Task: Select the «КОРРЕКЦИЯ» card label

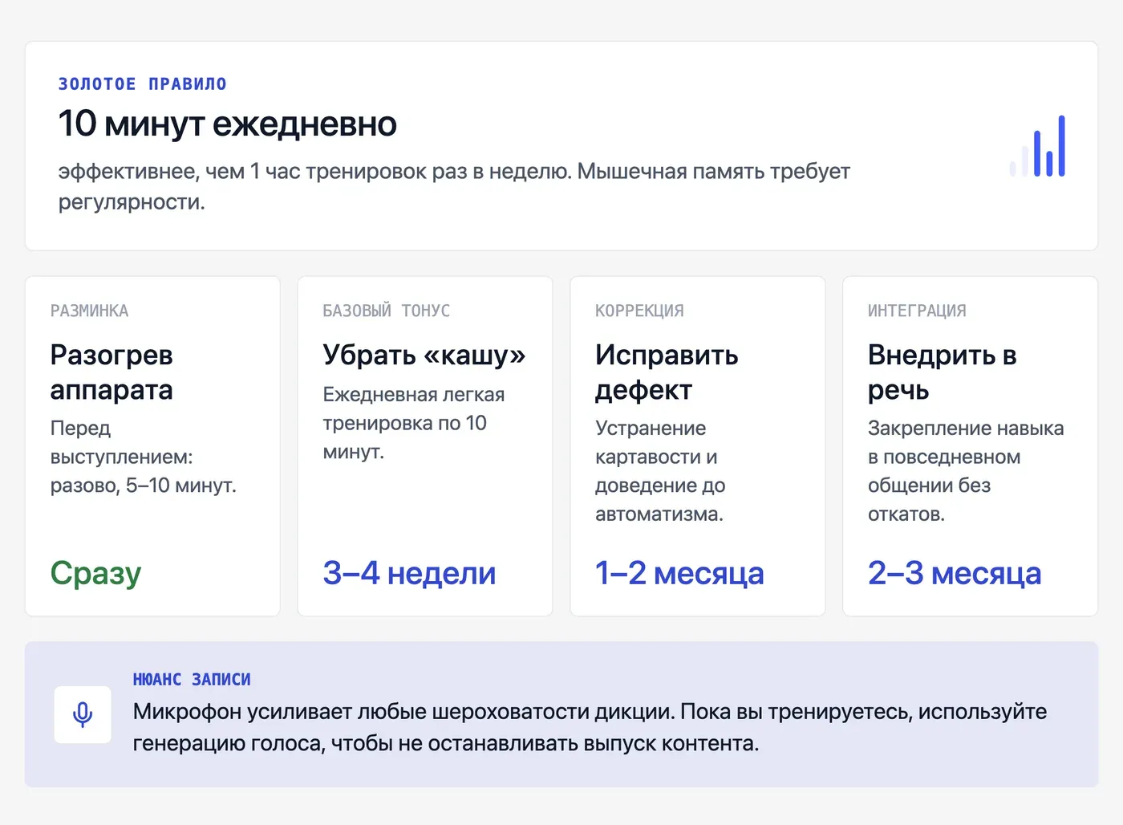Action: click(x=639, y=311)
